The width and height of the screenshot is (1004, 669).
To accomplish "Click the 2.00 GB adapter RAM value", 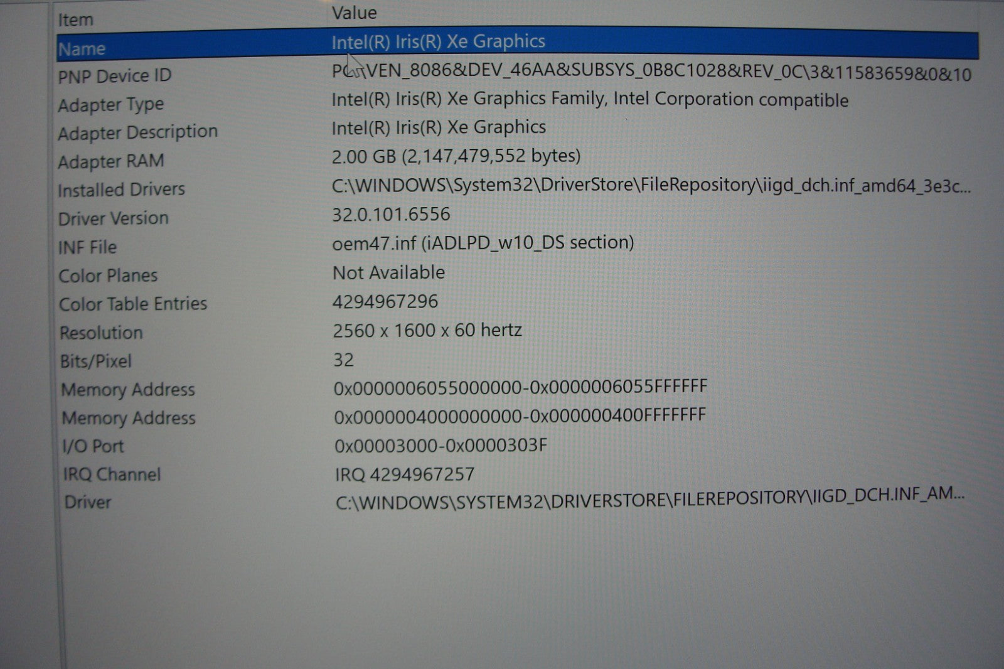I will (456, 156).
